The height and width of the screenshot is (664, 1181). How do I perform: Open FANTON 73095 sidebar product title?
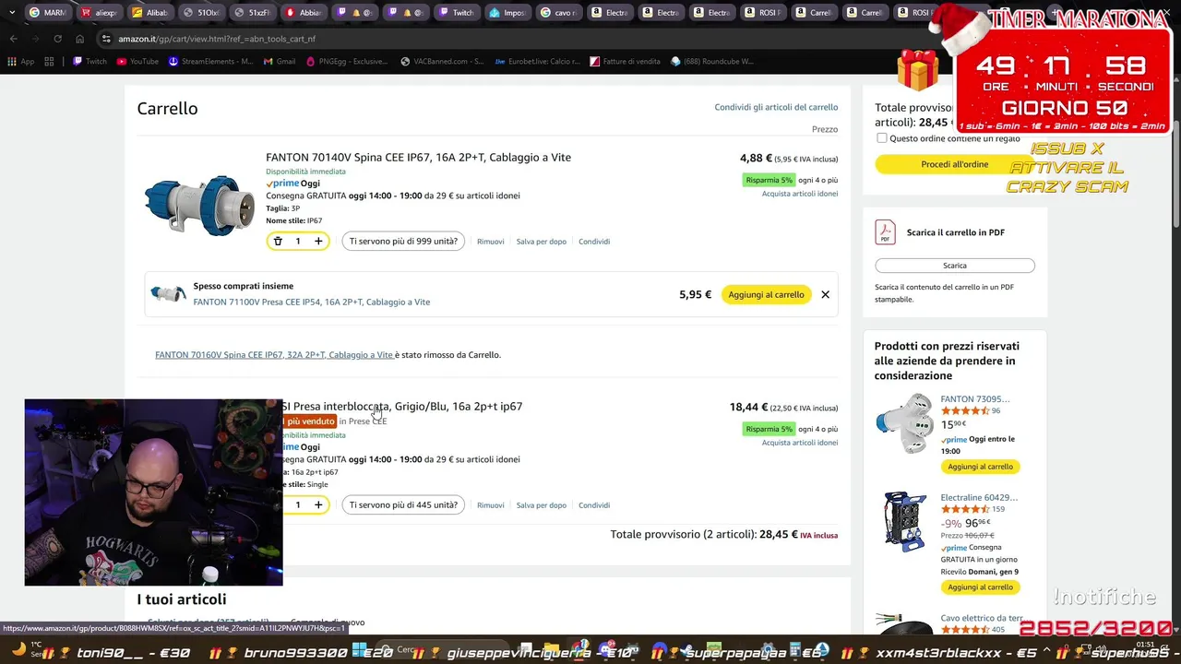pos(975,399)
